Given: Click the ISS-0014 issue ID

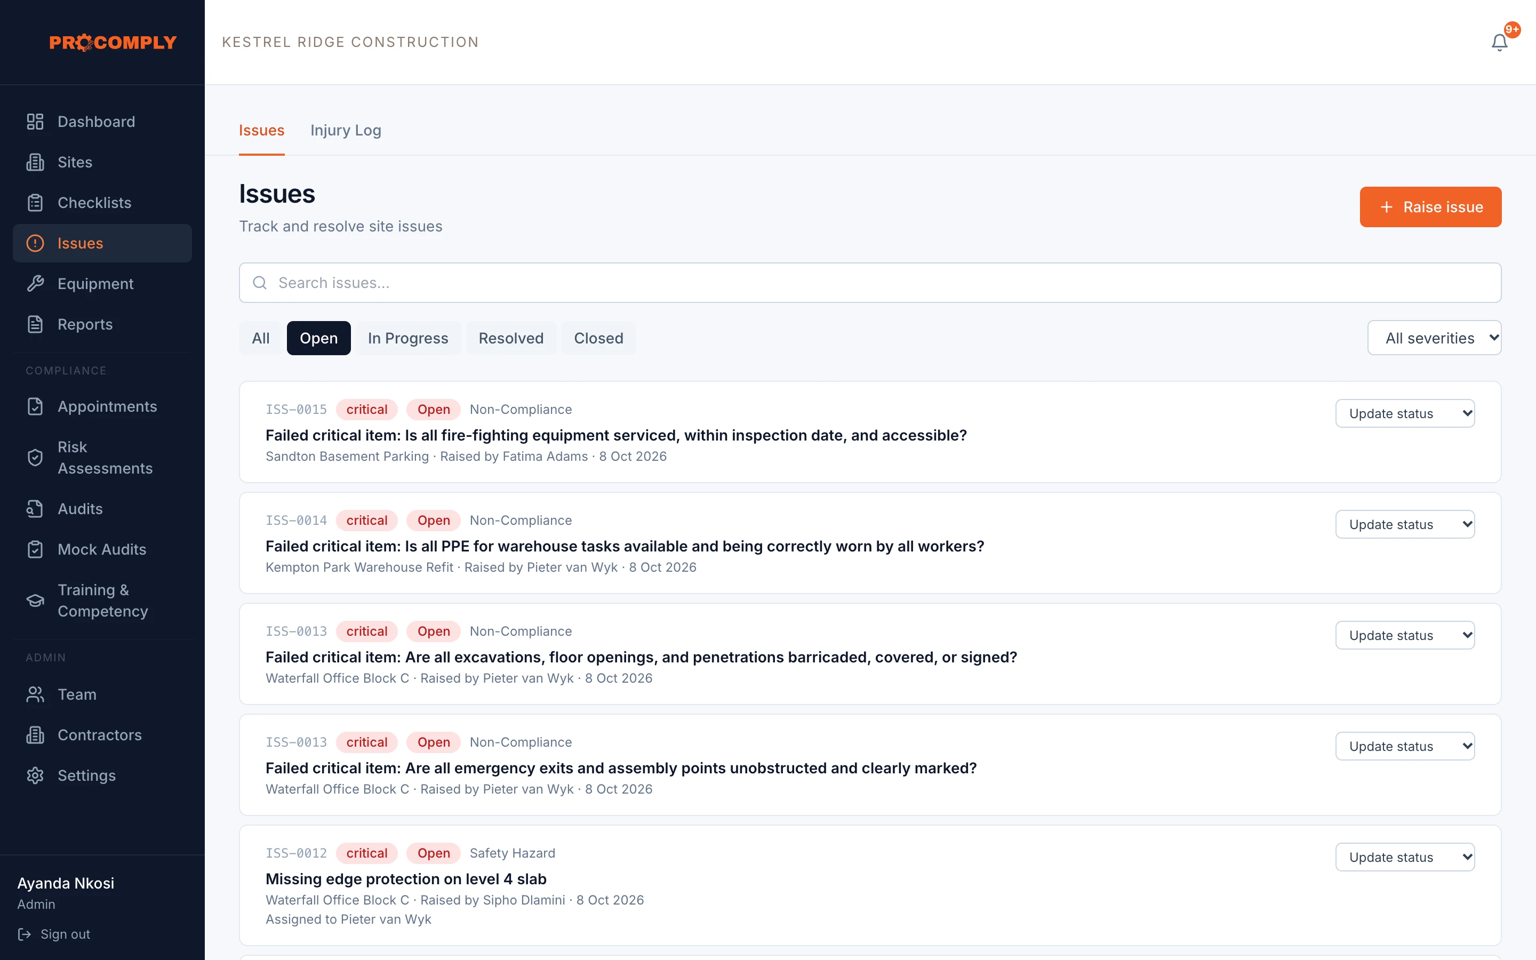Looking at the screenshot, I should (x=296, y=521).
